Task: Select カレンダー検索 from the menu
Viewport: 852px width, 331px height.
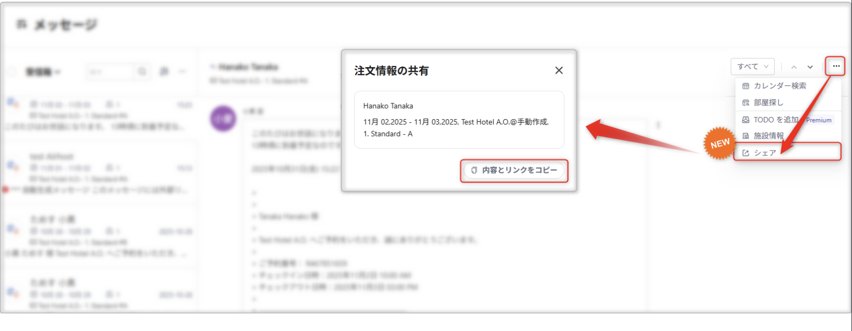Action: [788, 86]
